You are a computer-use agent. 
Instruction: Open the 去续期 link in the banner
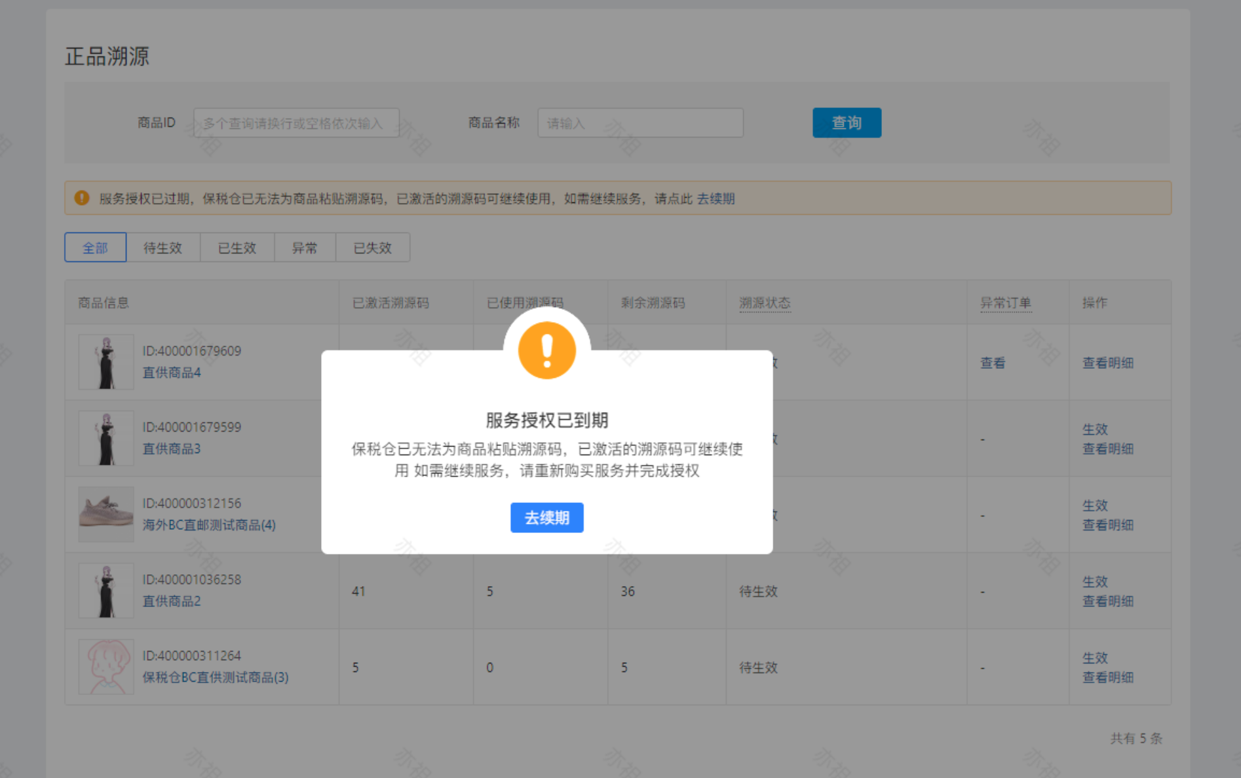[x=716, y=198]
